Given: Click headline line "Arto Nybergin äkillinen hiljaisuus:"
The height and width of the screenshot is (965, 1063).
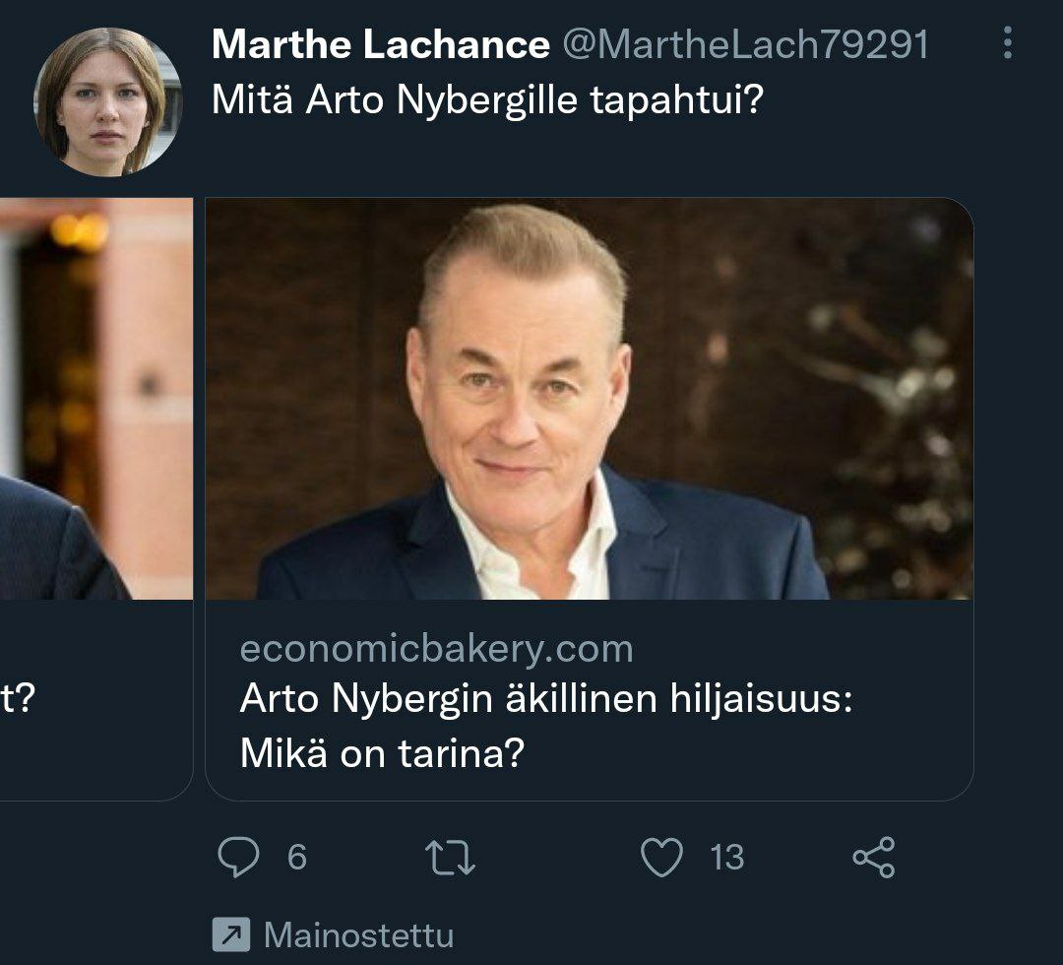Looking at the screenshot, I should [x=546, y=699].
